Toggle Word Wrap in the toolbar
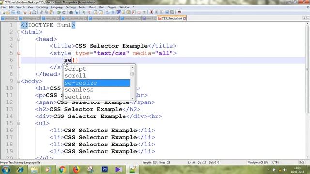The image size is (310, 174). pos(108,12)
